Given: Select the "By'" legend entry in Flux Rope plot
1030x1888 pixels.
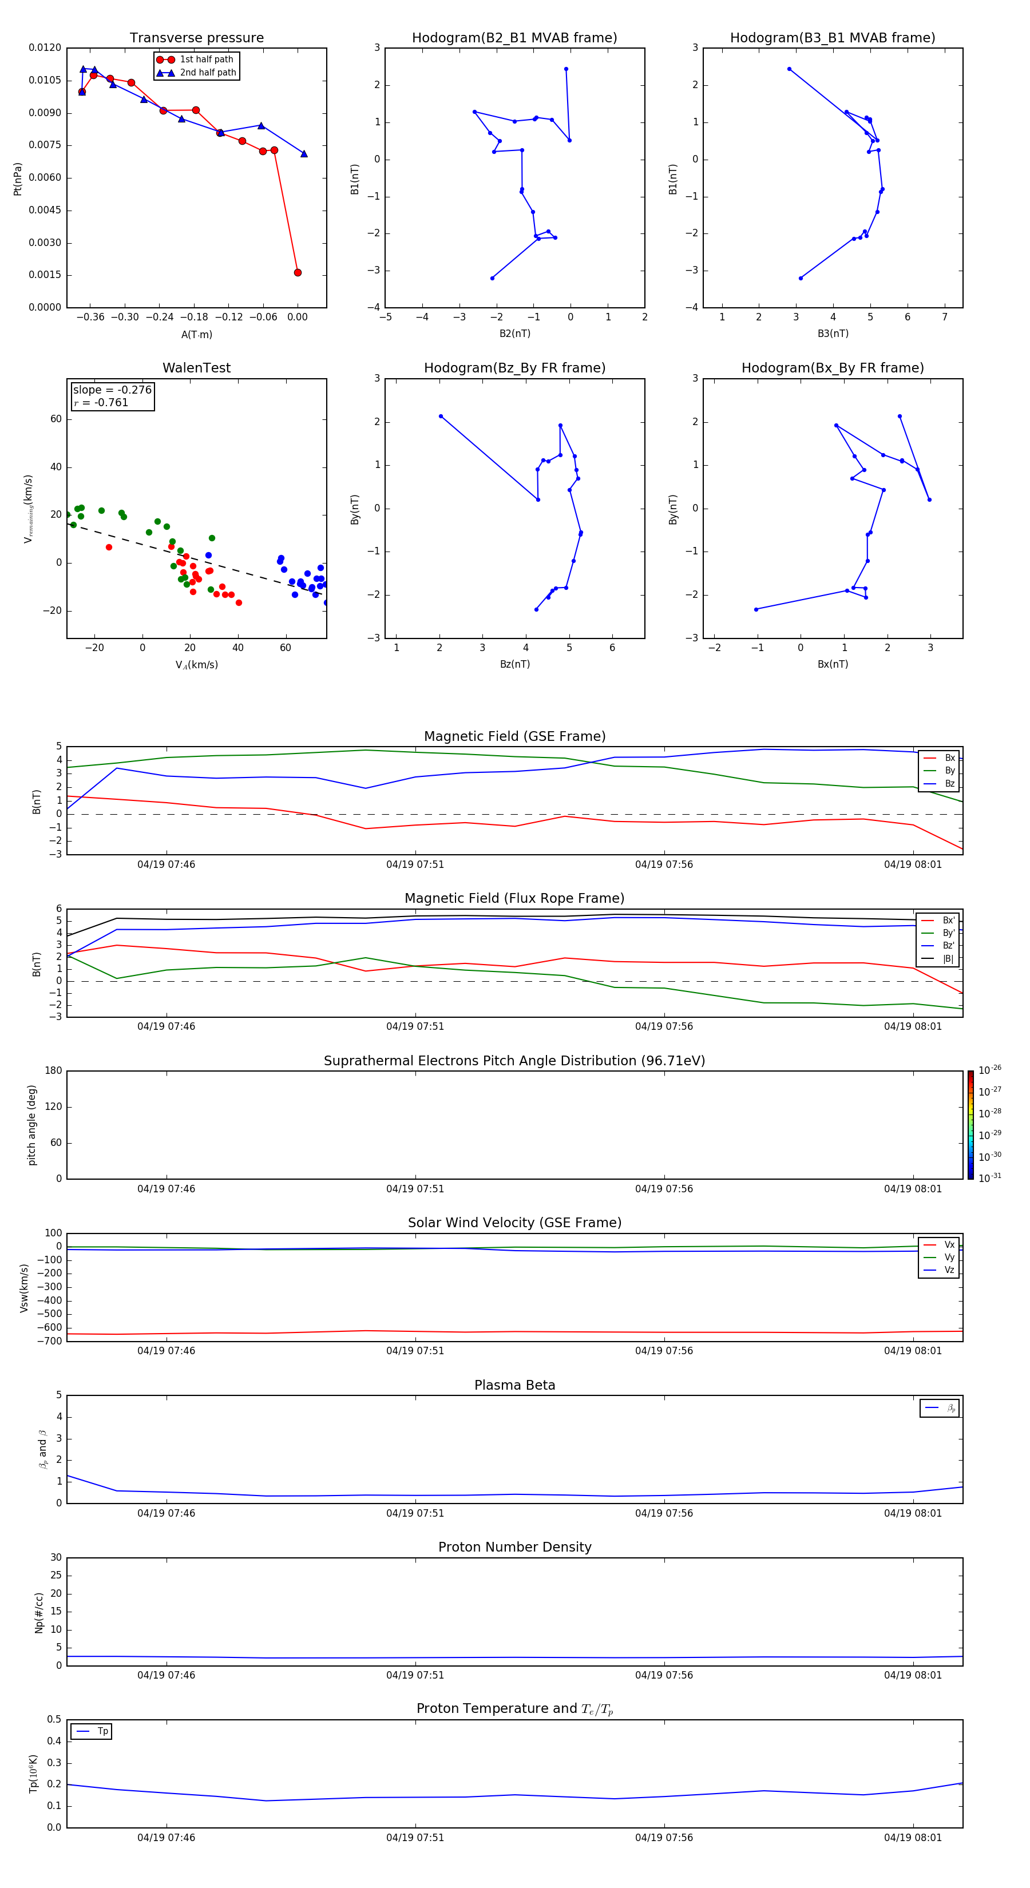Looking at the screenshot, I should pos(939,933).
